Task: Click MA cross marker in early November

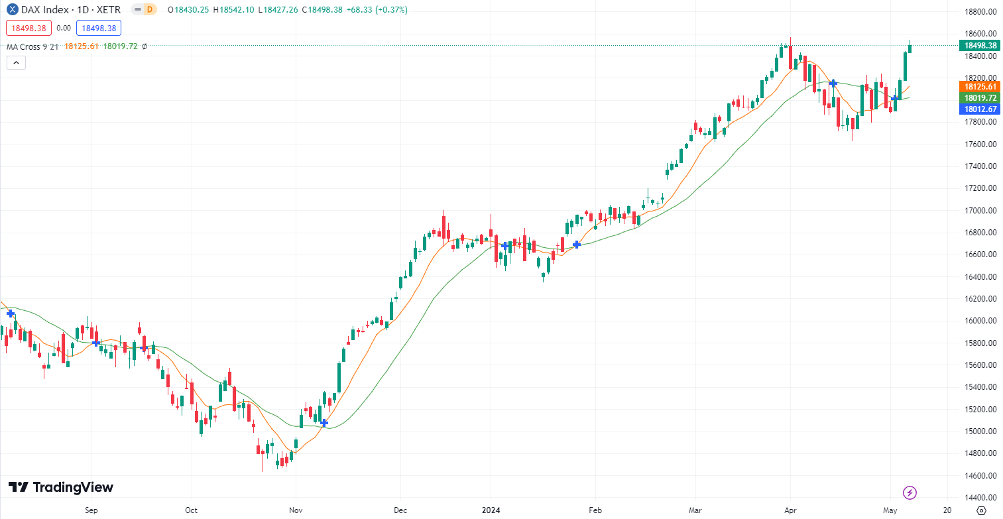Action: tap(324, 422)
